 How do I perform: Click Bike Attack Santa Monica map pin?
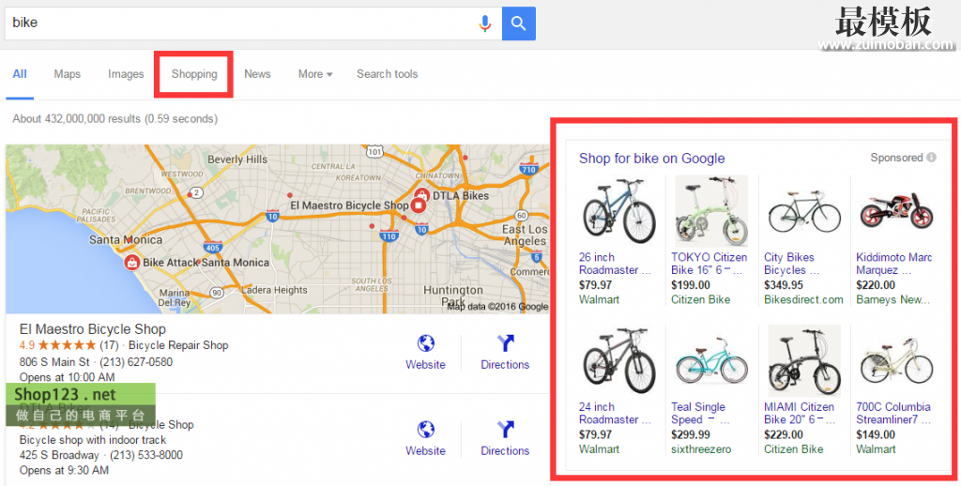point(132,263)
